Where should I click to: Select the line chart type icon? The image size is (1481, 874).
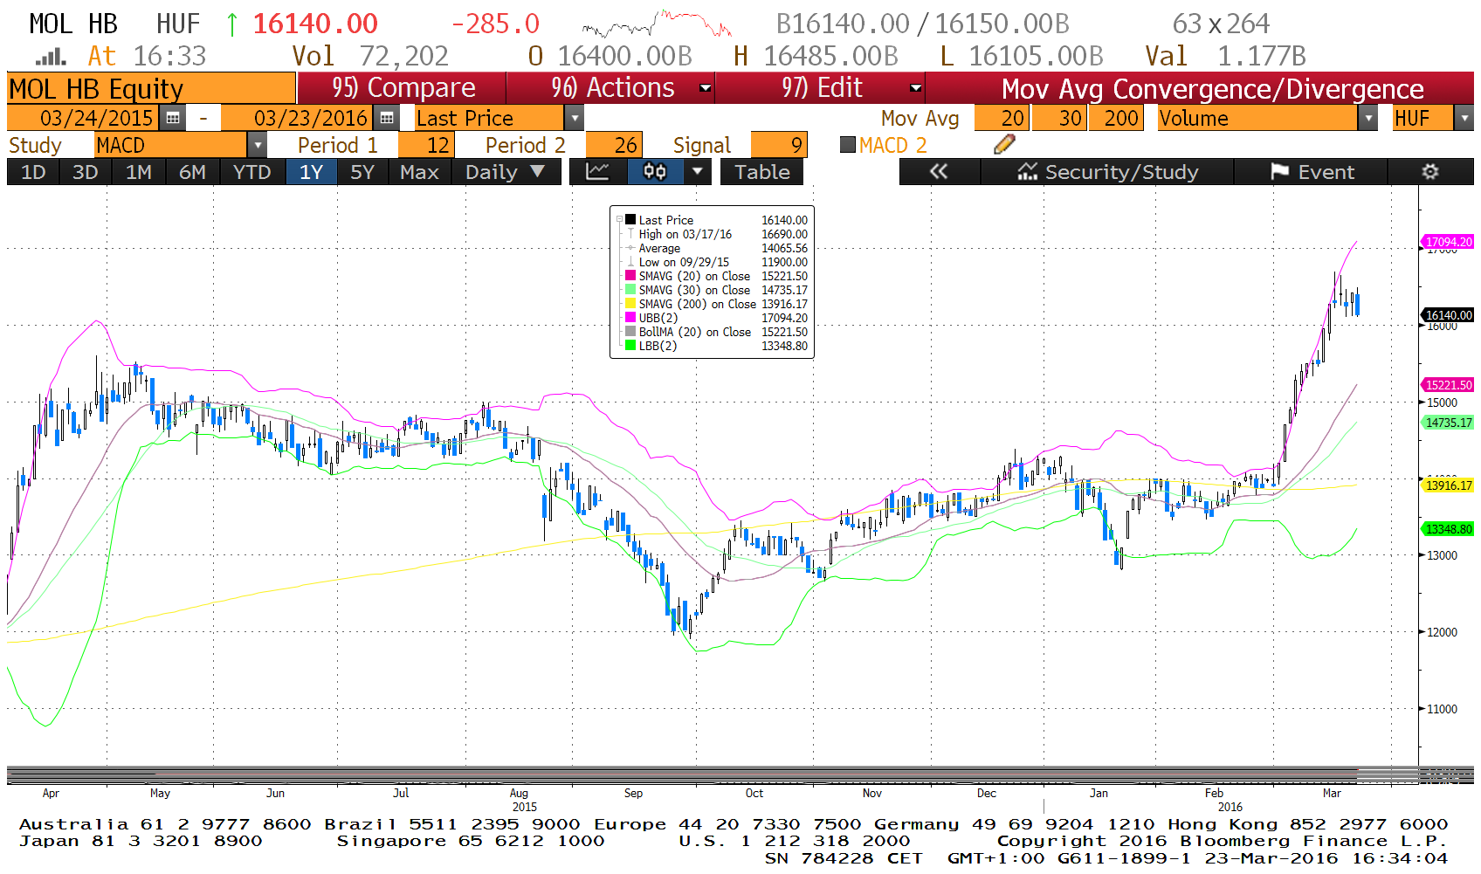coord(597,172)
